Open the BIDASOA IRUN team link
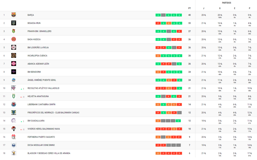The image size is (257, 160). click(x=34, y=23)
